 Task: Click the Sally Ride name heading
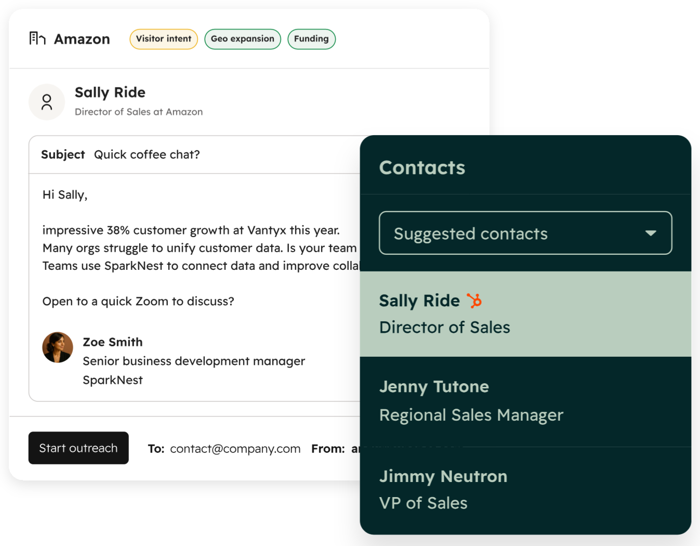(x=110, y=93)
